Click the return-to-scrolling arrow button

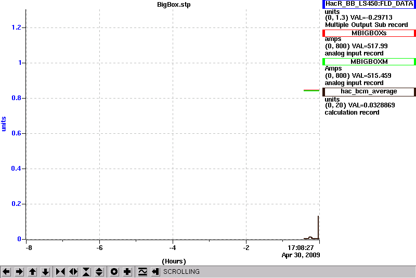(x=155, y=272)
